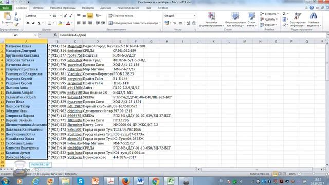Open Word from the taskbar
This screenshot has width=329, height=185.
point(140,181)
